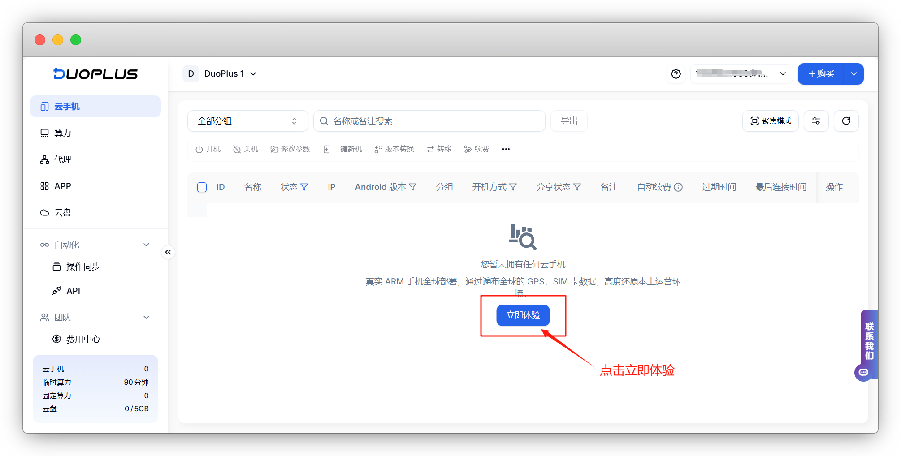Image resolution: width=901 pixels, height=456 pixels.
Task: Open the 全部分组 group dropdown
Action: click(x=248, y=121)
